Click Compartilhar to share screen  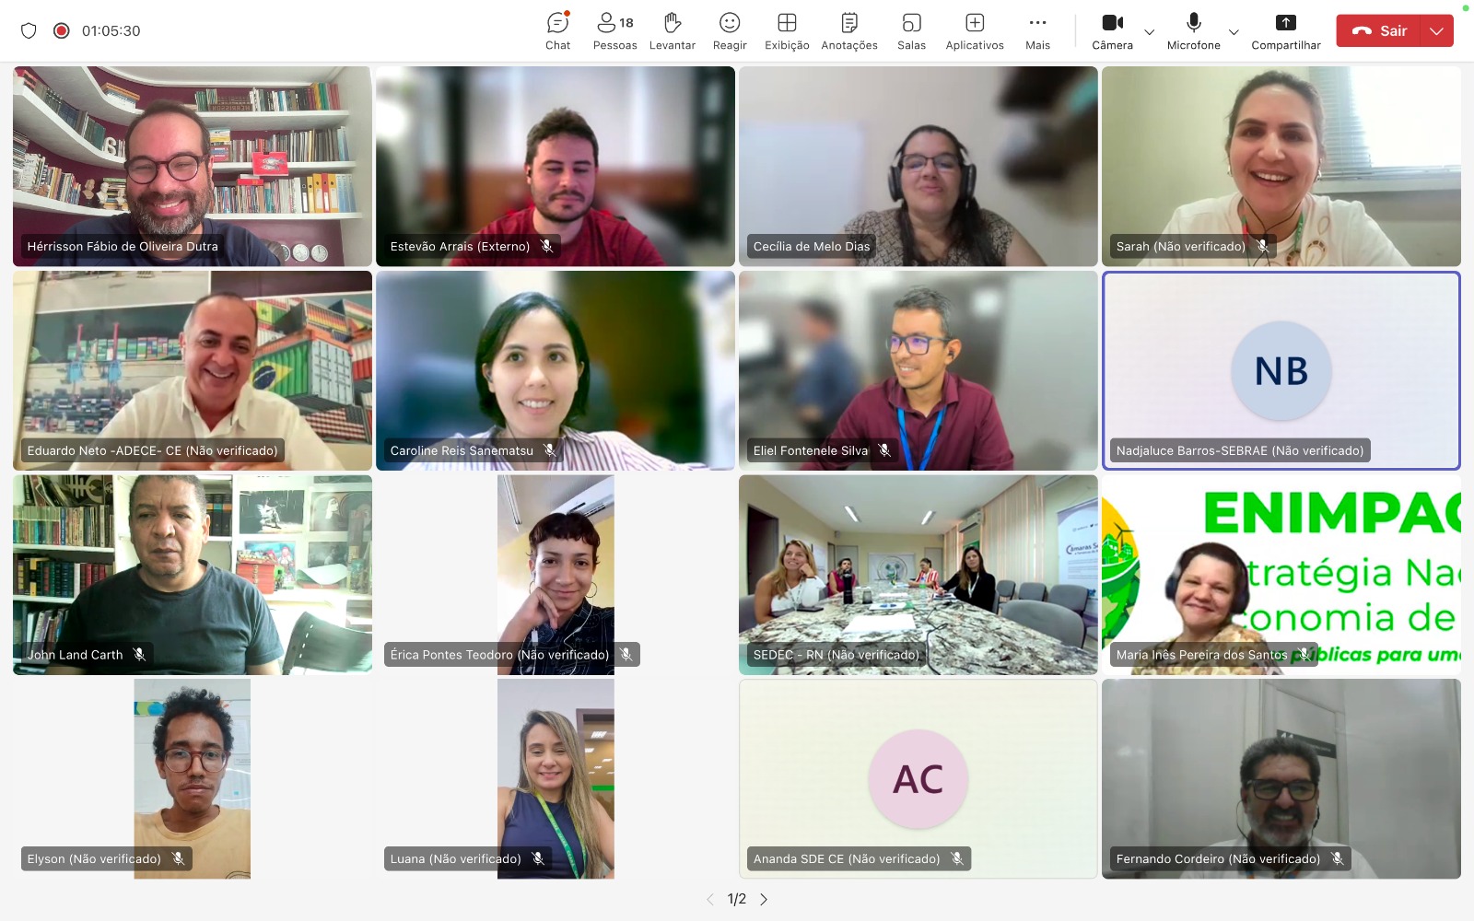(x=1285, y=30)
